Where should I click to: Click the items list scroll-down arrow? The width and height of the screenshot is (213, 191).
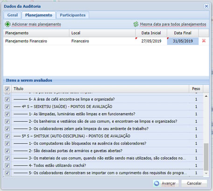point(206,173)
